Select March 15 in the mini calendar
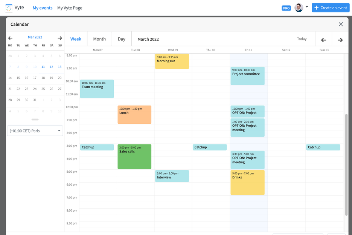The height and width of the screenshot is (235, 352). pos(18,78)
